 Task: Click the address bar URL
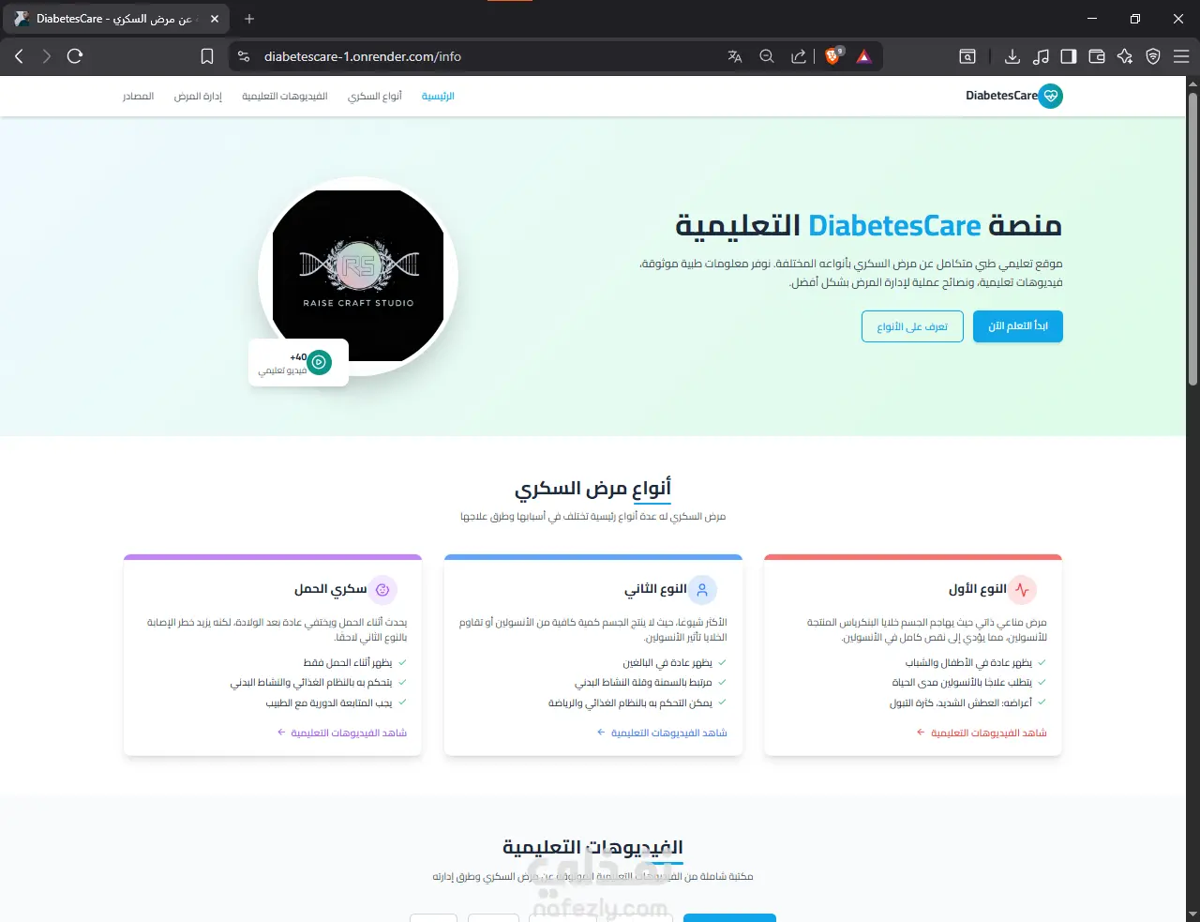tap(363, 56)
